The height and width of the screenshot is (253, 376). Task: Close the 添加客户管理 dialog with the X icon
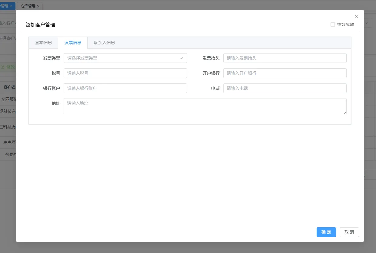[x=357, y=17]
